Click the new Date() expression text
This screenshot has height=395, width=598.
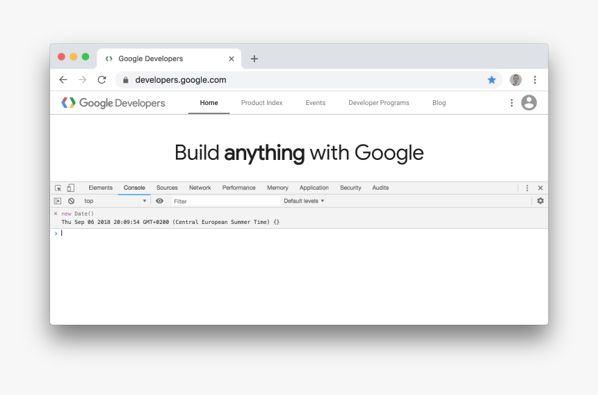click(x=77, y=213)
